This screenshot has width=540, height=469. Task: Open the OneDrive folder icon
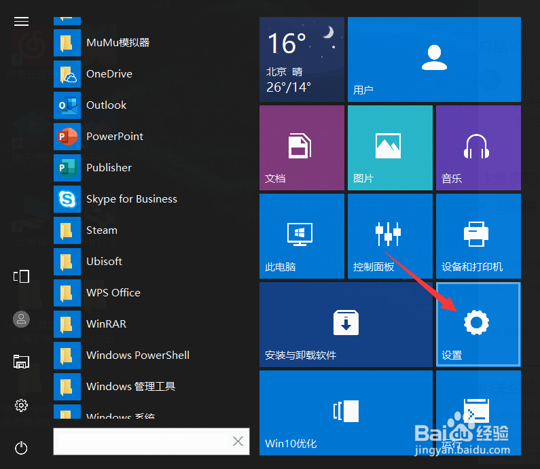67,74
